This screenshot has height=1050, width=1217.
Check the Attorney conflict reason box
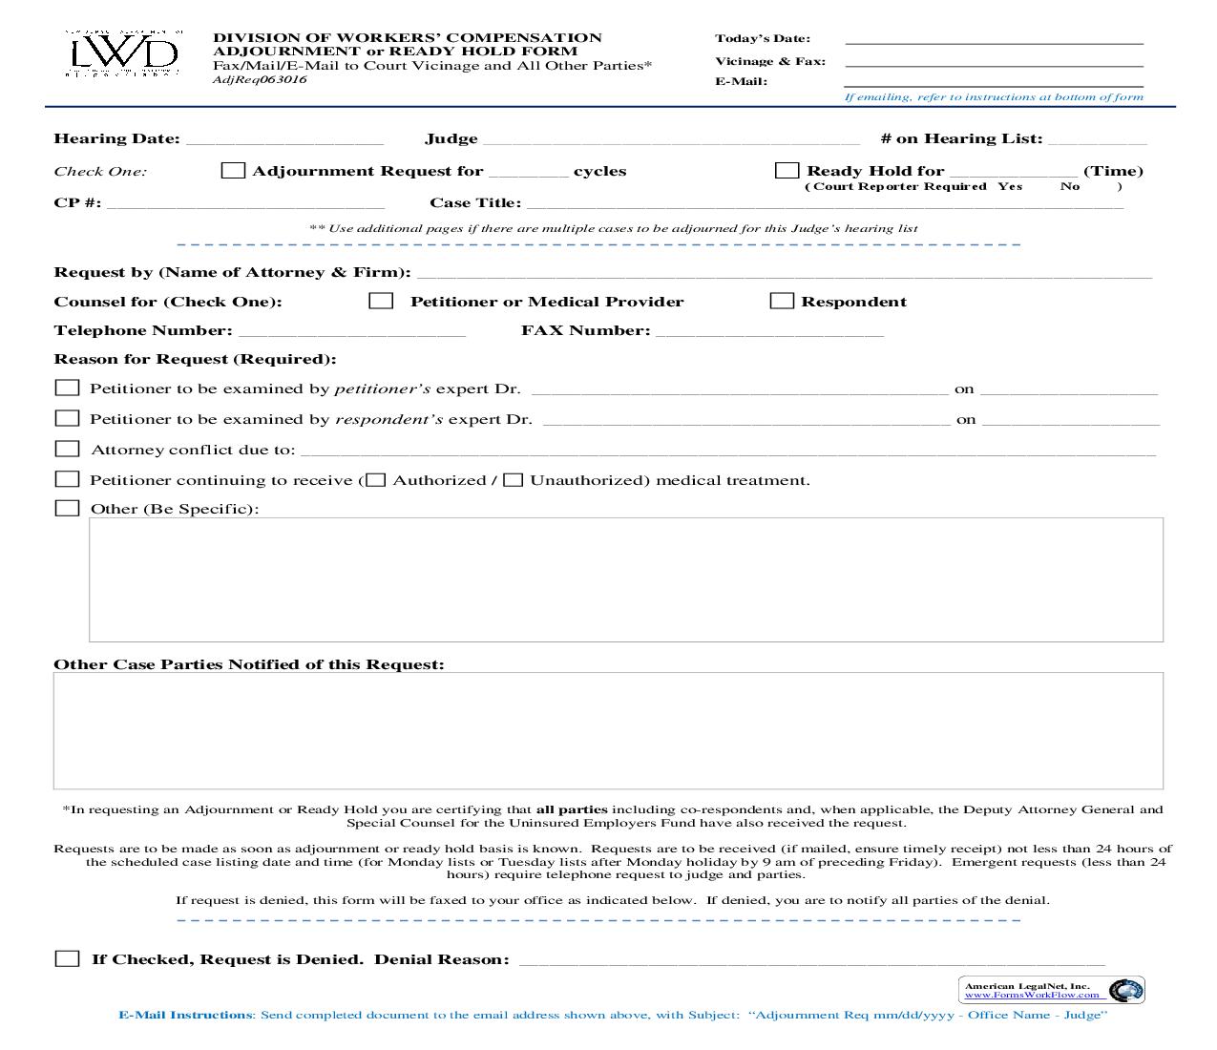click(x=67, y=447)
